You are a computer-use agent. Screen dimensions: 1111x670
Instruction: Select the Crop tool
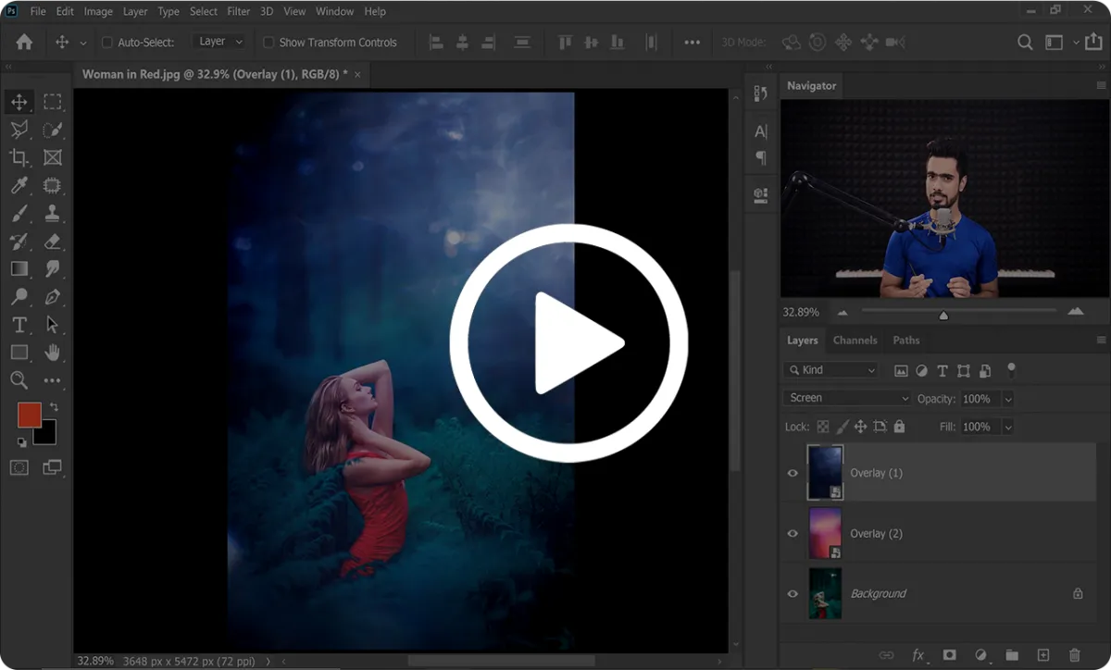pos(19,157)
